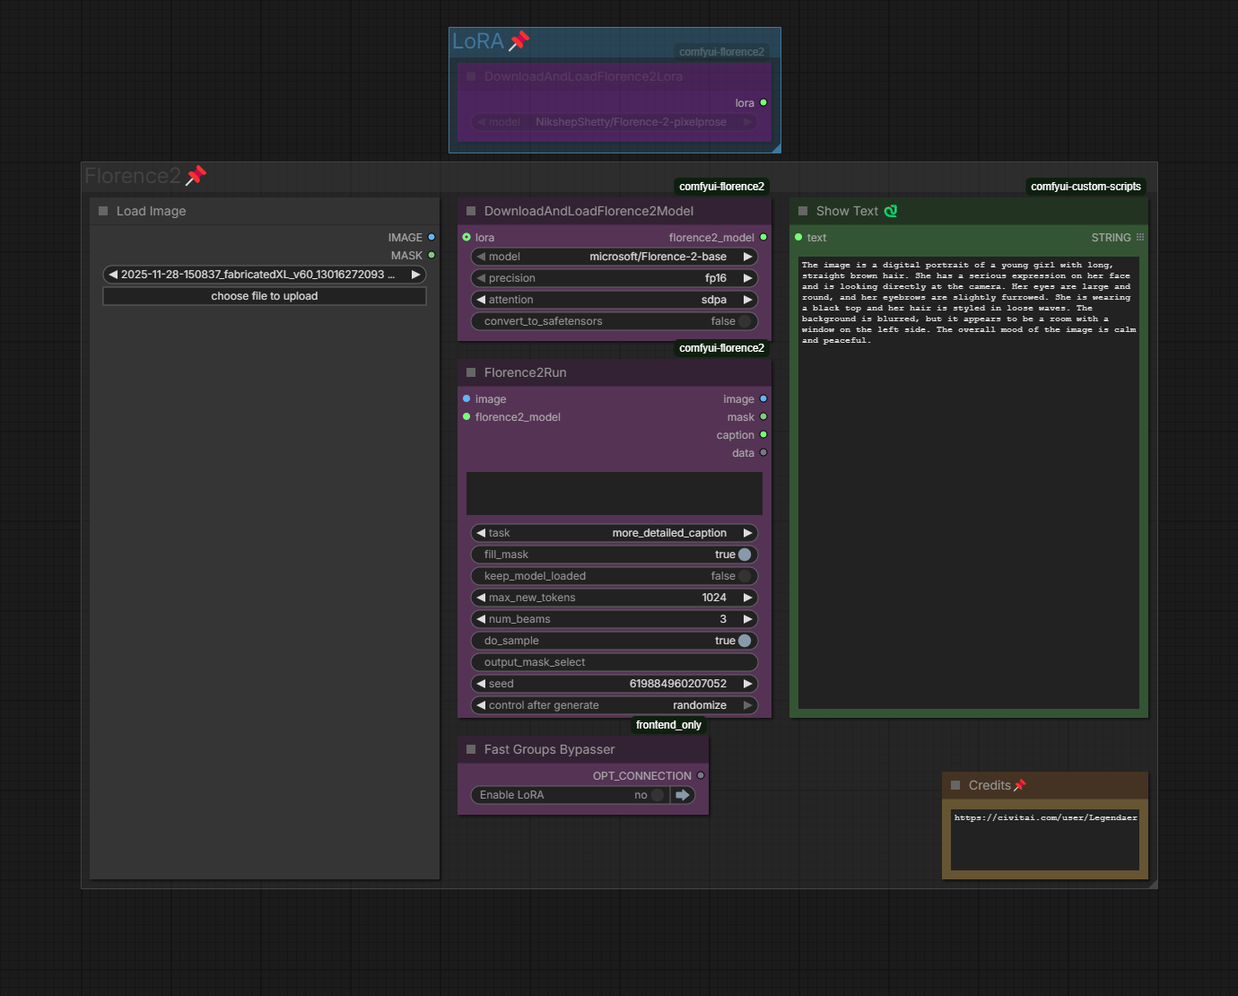Increase num_beams with its right arrow
The image size is (1238, 996).
pyautogui.click(x=747, y=619)
